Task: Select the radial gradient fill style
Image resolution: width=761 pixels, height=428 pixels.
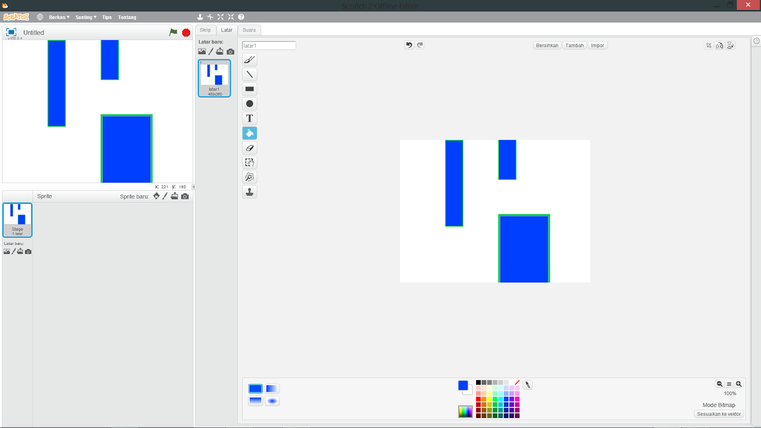Action: click(x=272, y=401)
